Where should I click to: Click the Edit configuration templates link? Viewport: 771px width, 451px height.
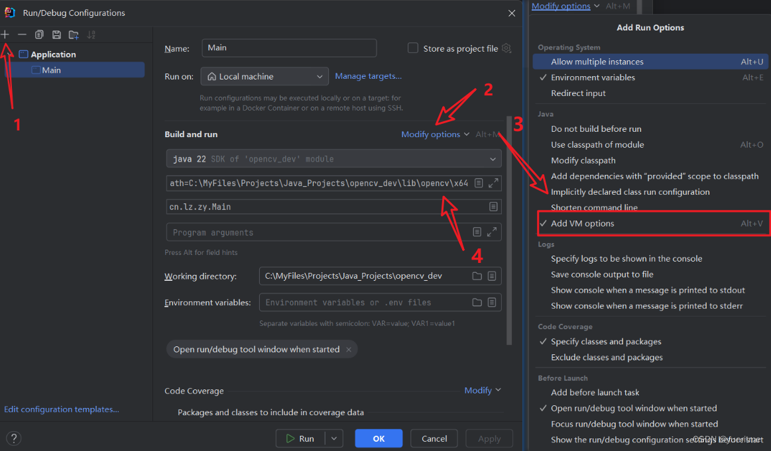(61, 409)
